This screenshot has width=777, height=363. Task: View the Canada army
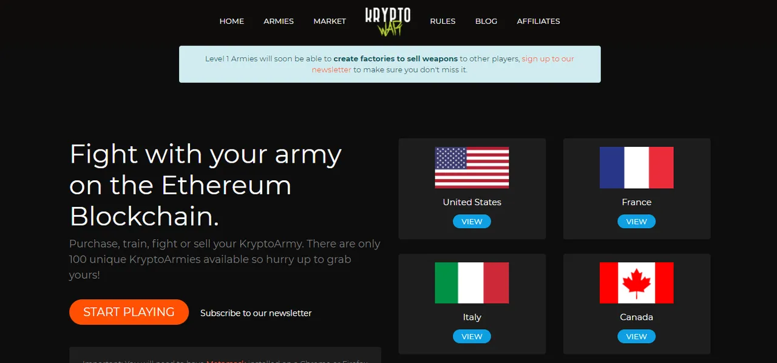(x=636, y=336)
